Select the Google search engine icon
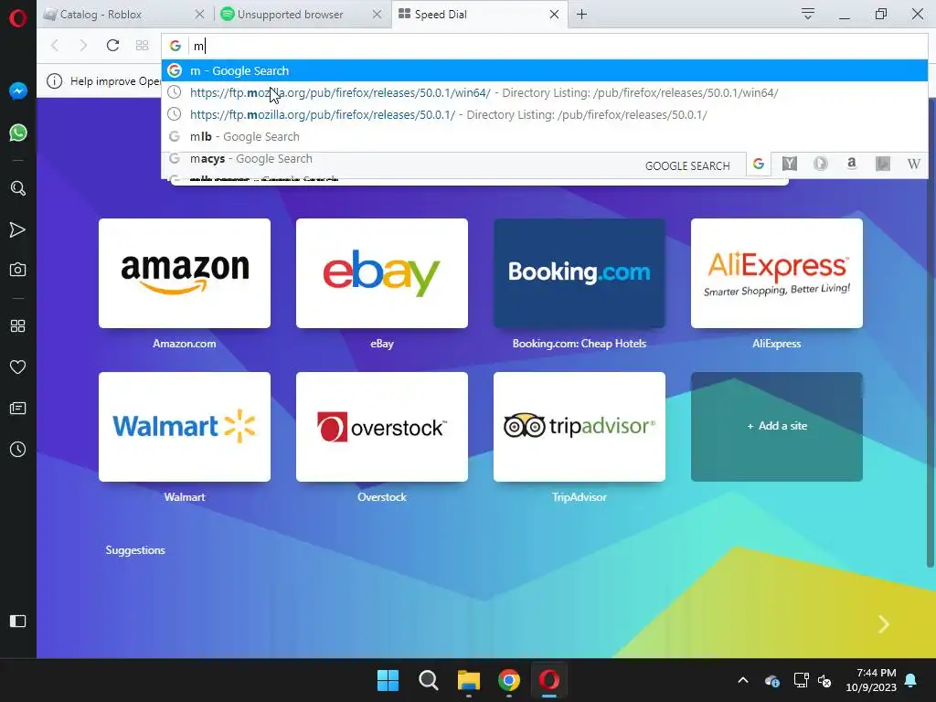The image size is (936, 702). tap(759, 164)
